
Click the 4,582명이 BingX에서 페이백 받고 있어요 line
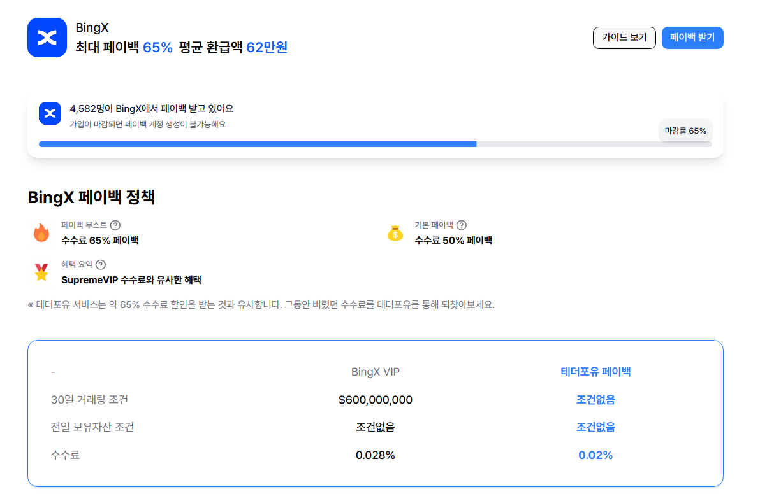coord(151,109)
